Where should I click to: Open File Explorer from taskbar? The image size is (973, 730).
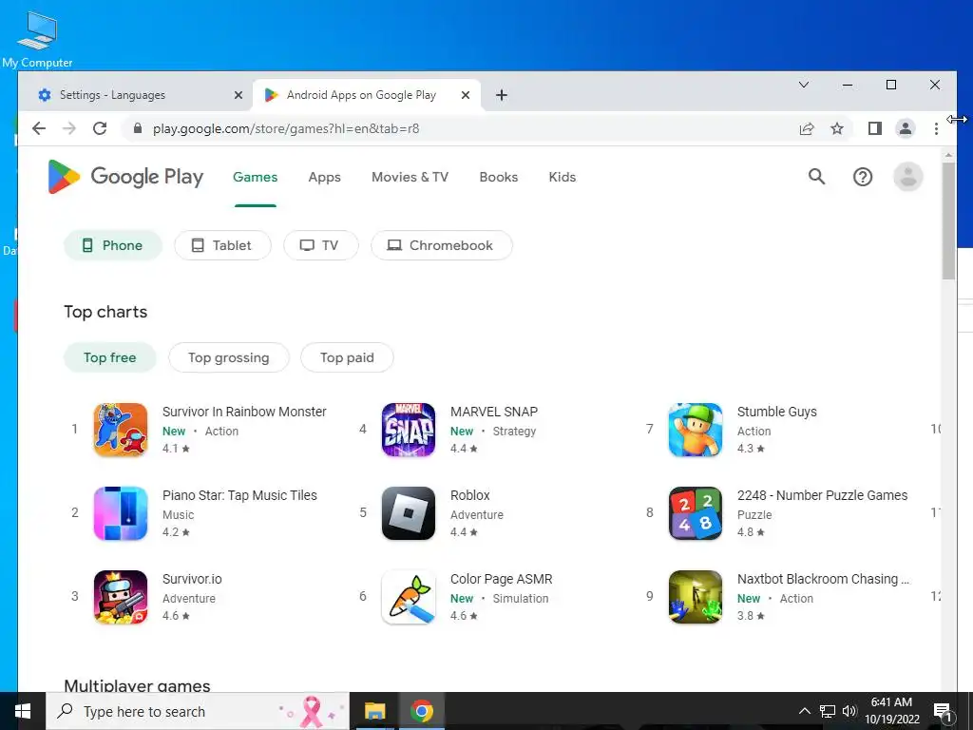click(374, 711)
